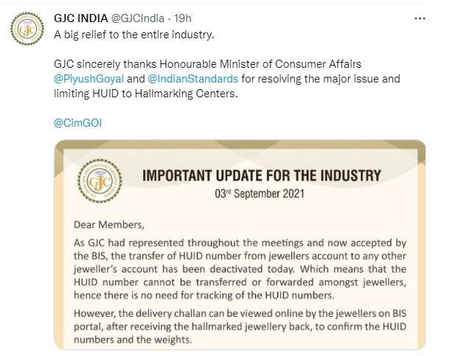Click the paragraph starting 'However, the delivery challan'
The image size is (475, 356).
[240, 327]
